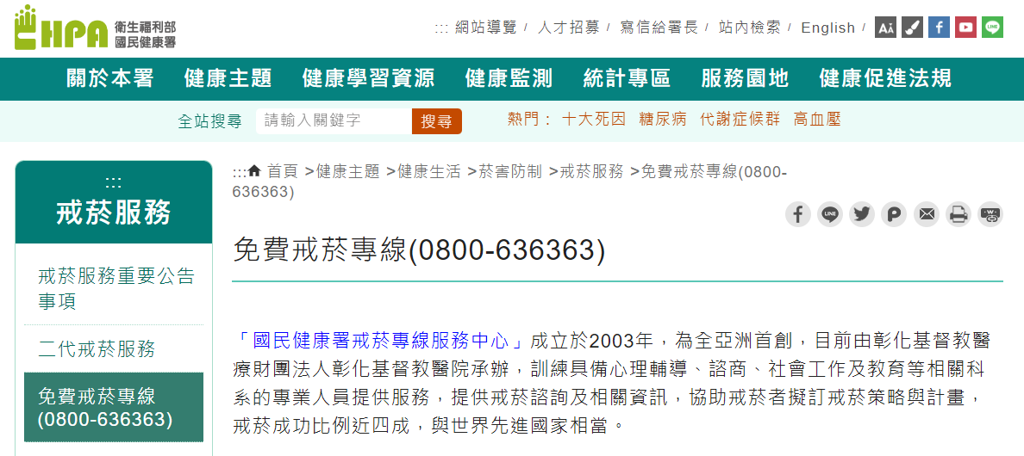Click the font size adjustment icon
1024x456 pixels.
point(885,27)
